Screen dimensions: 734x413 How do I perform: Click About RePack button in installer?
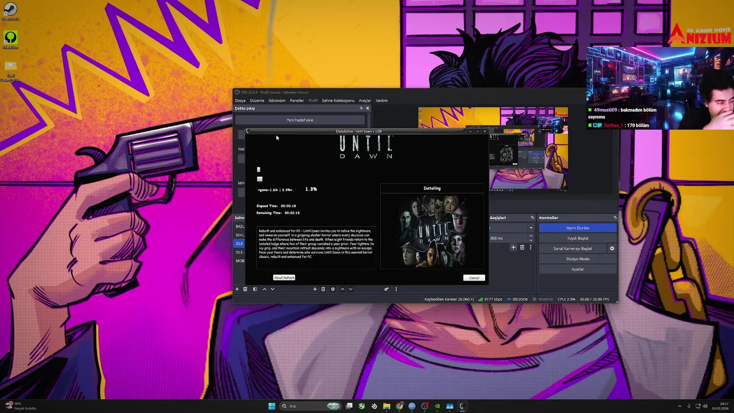coord(284,278)
